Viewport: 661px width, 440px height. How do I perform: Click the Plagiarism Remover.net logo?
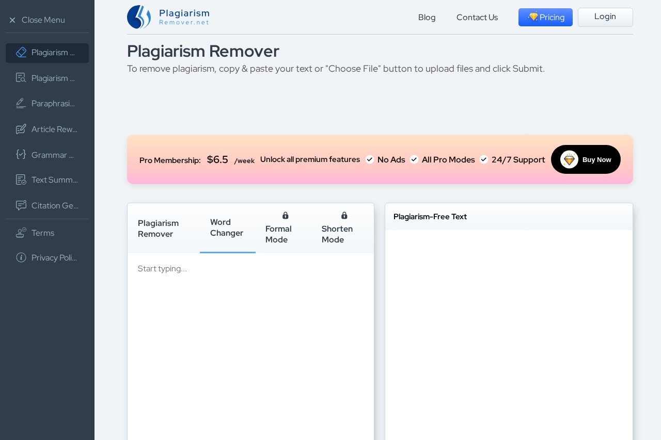point(168,17)
